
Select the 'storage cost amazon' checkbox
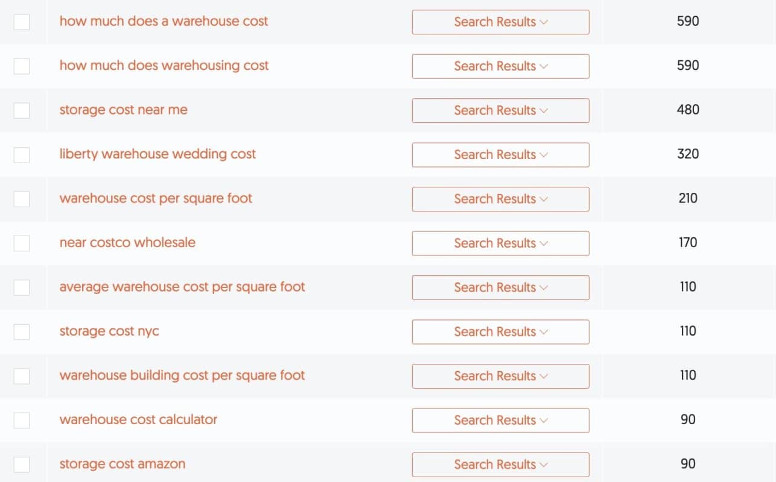tap(22, 465)
